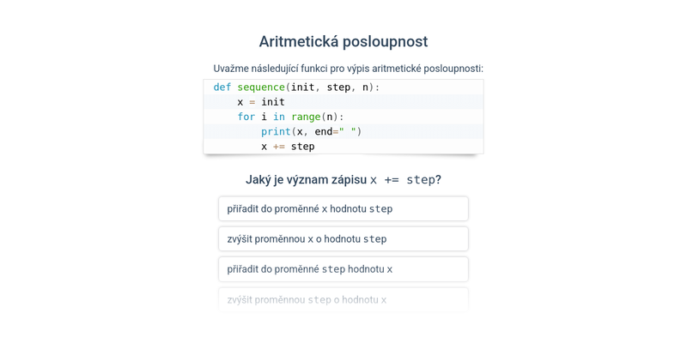Click the code line "x = init"
This screenshot has height=343, width=687.
[x=260, y=102]
